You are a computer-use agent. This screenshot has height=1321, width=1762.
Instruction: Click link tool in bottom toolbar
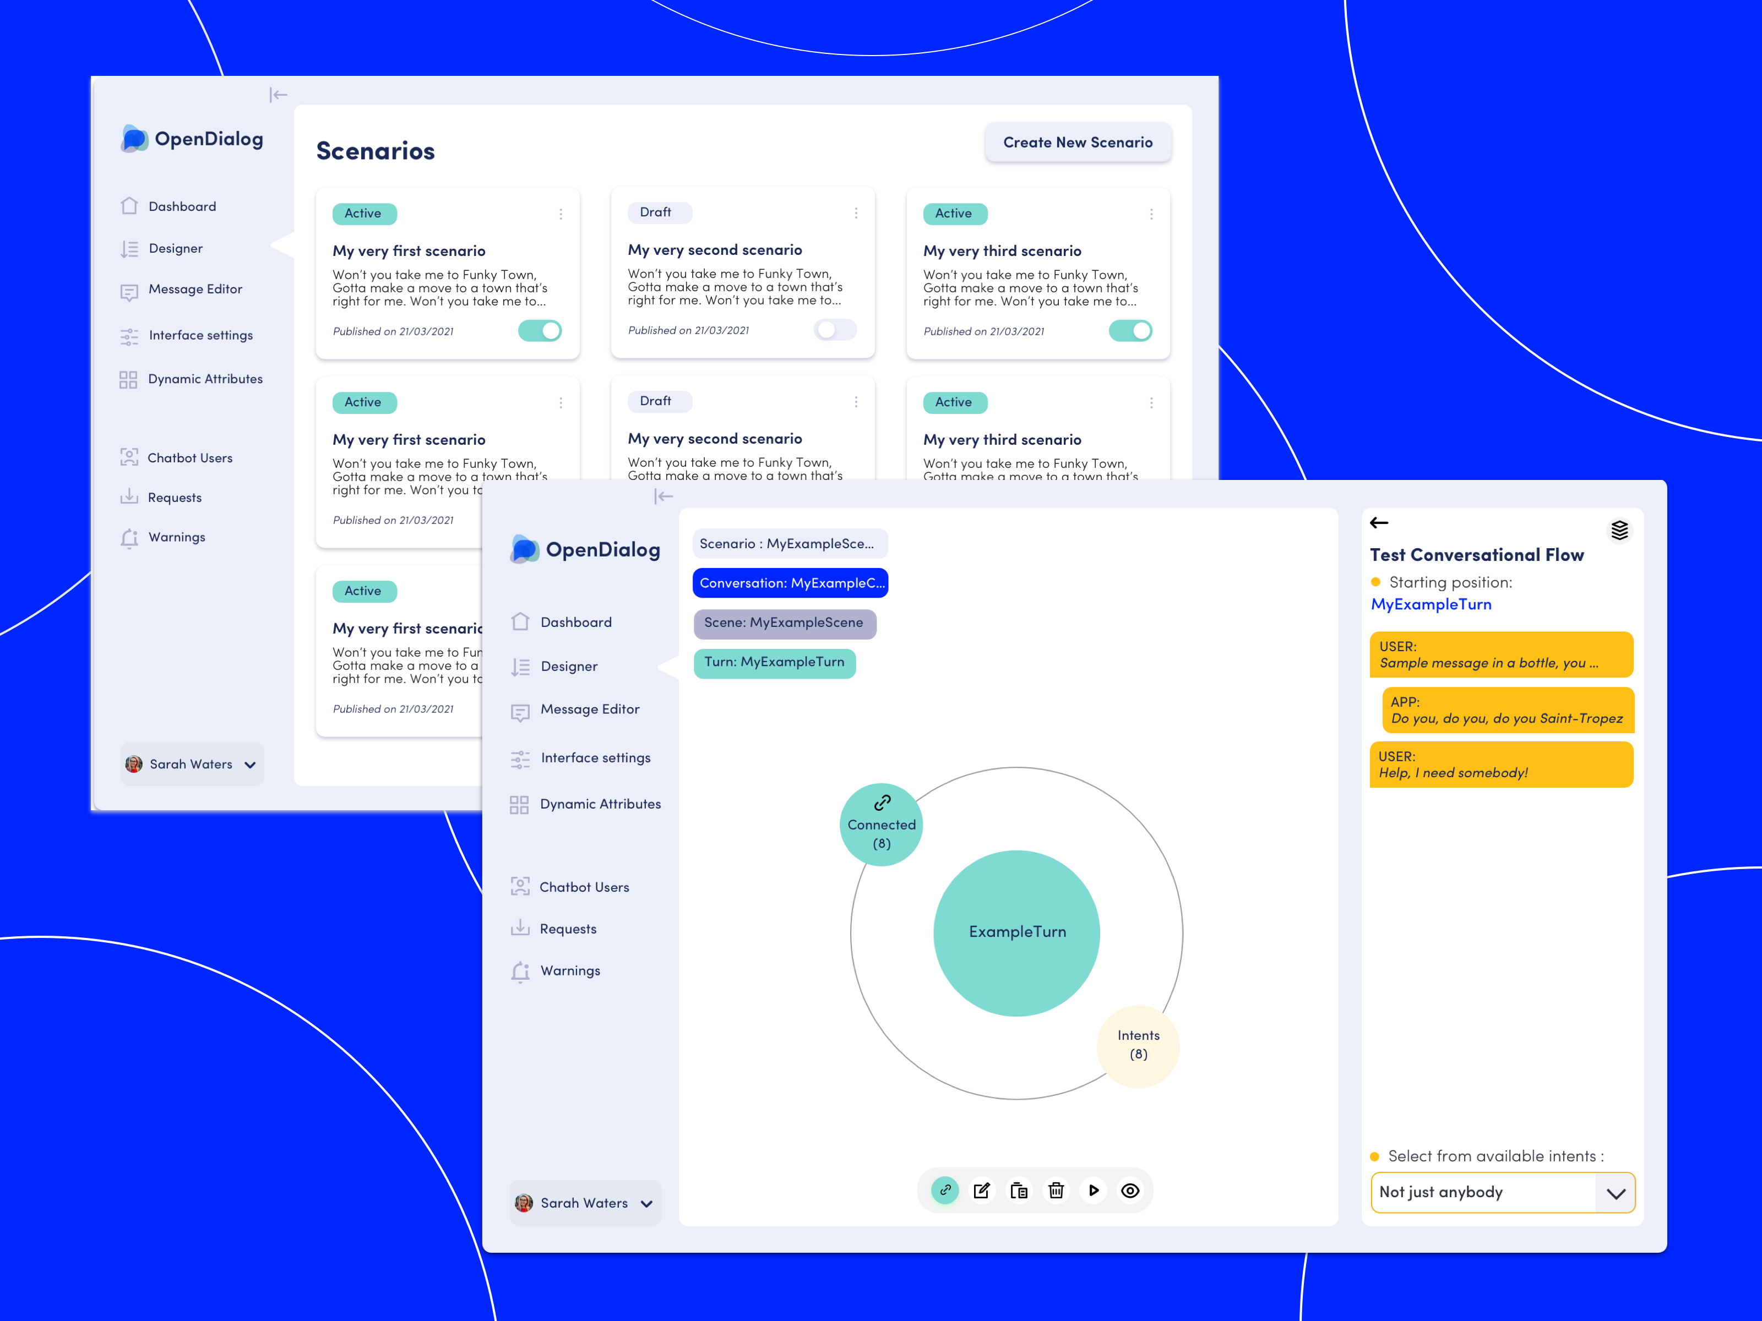point(945,1191)
